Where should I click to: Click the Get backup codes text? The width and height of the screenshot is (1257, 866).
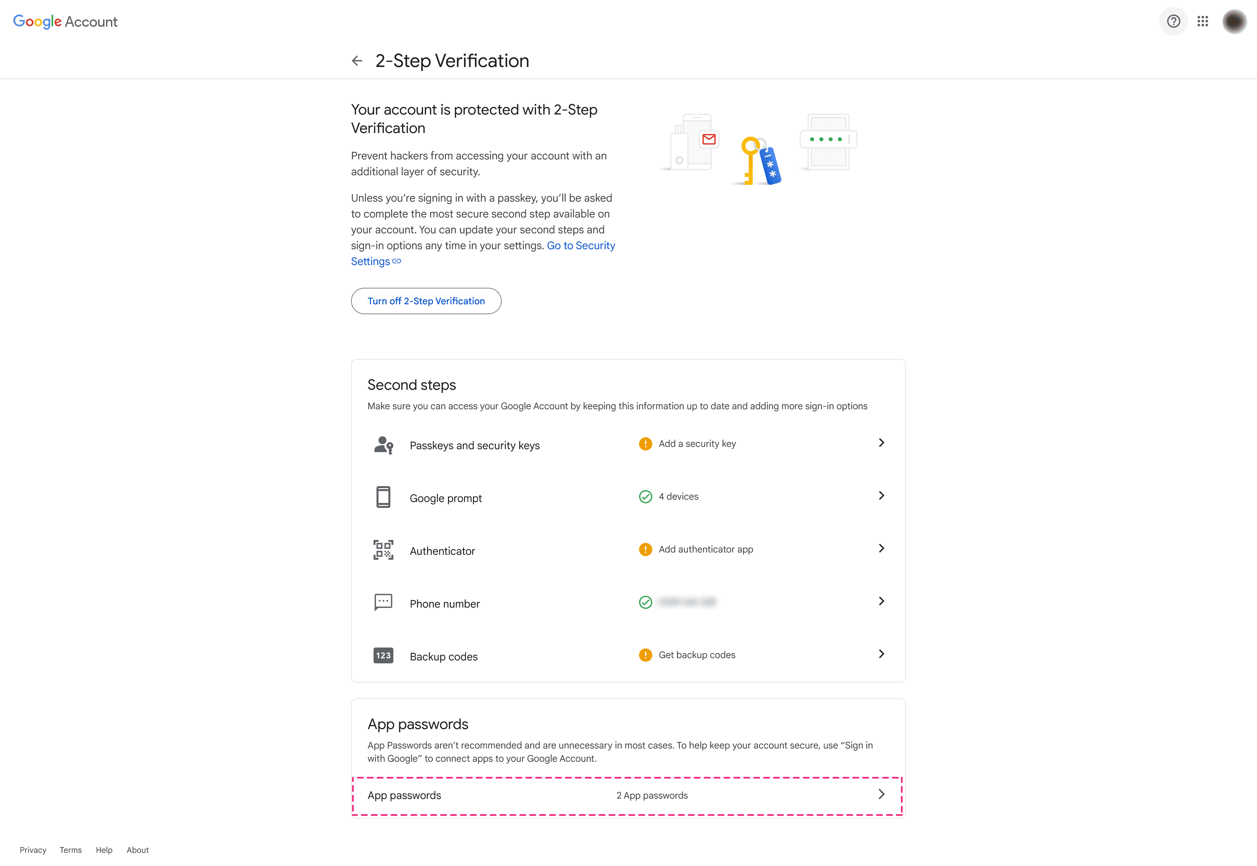[x=697, y=655]
